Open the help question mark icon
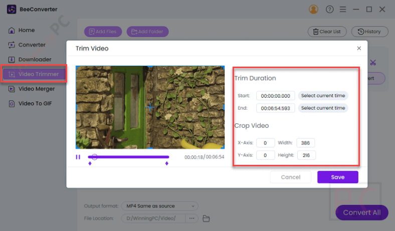The image size is (395, 231). pos(329,10)
